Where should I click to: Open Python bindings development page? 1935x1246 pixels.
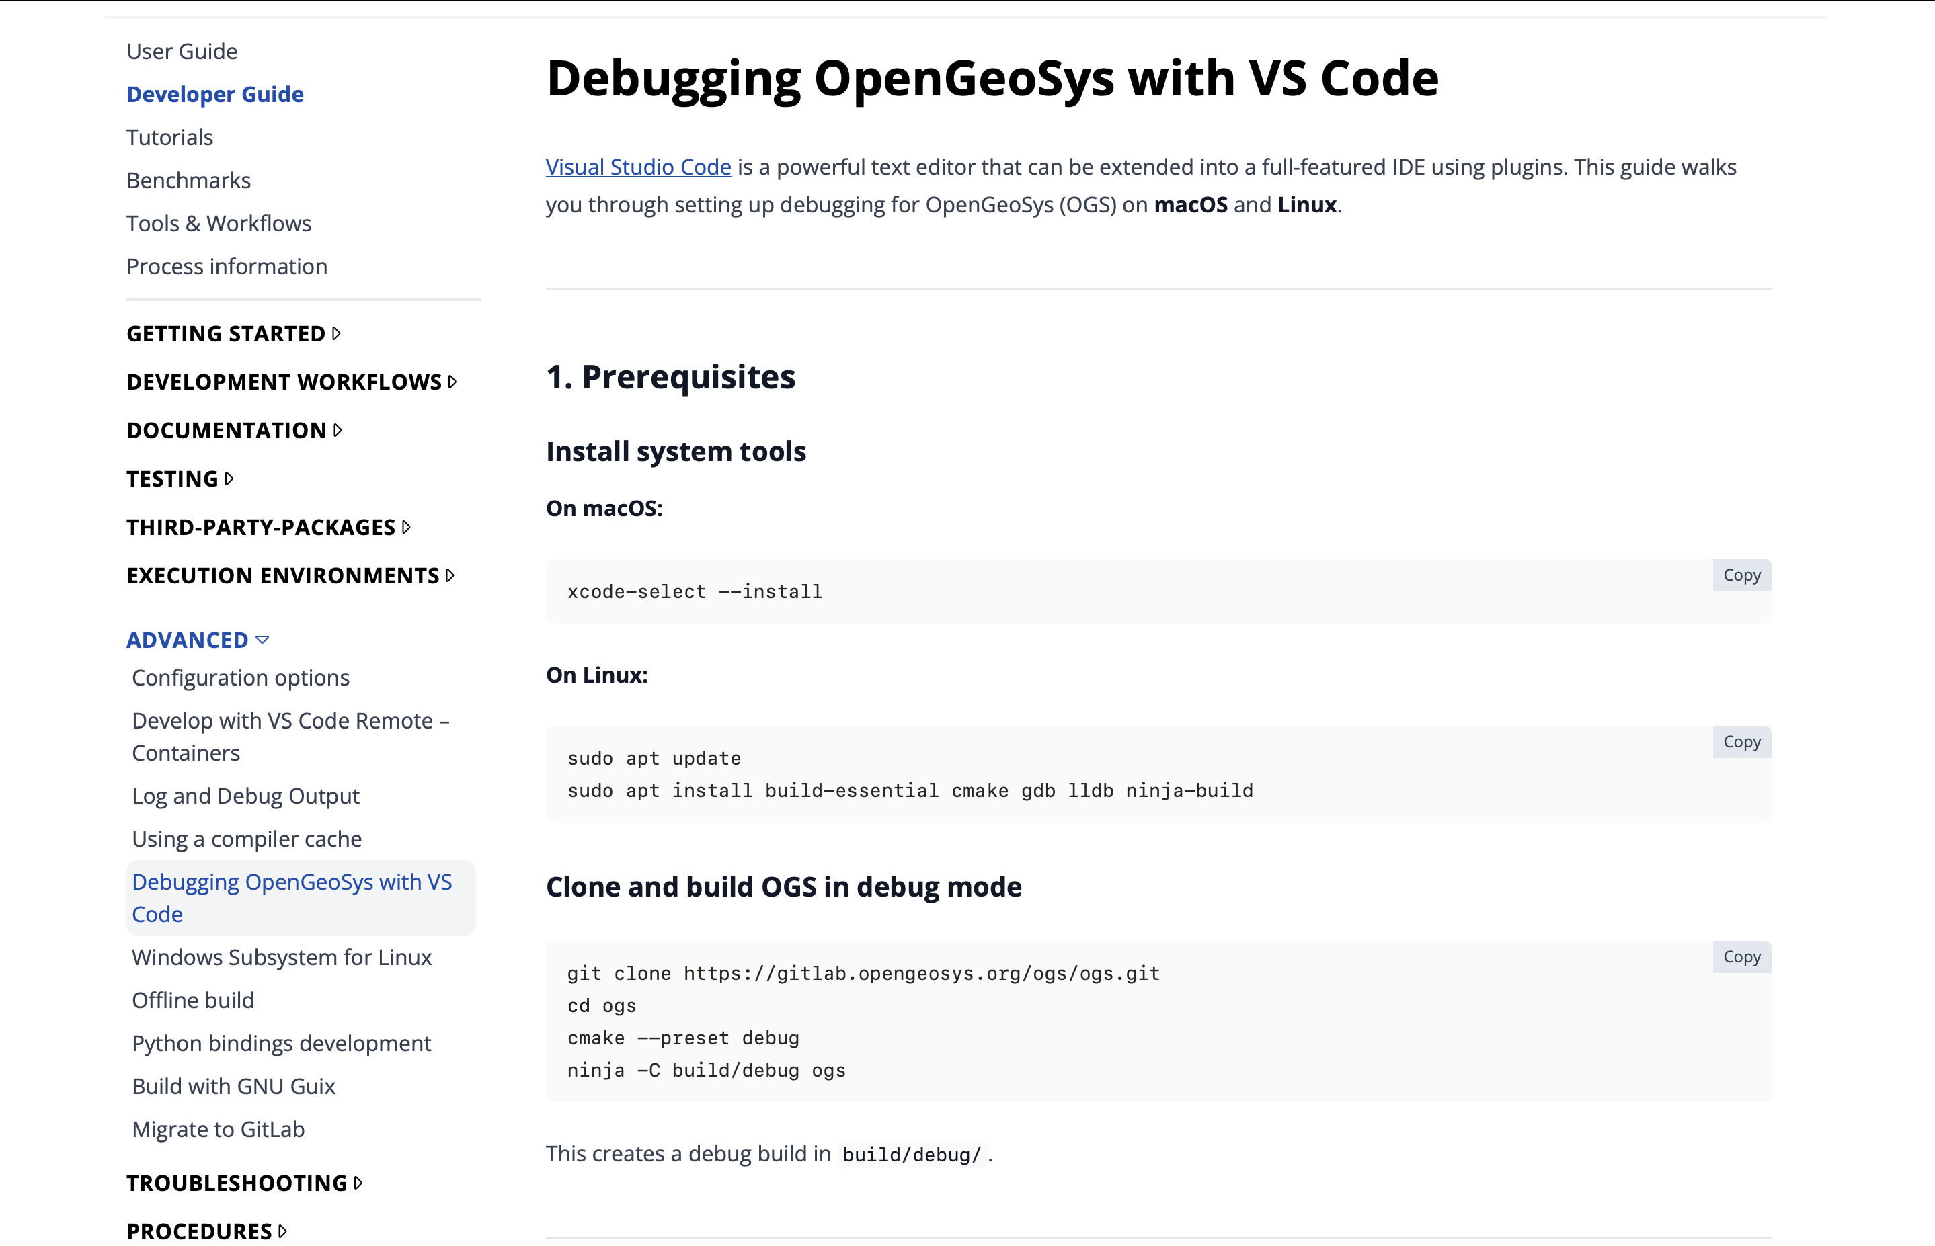282,1043
